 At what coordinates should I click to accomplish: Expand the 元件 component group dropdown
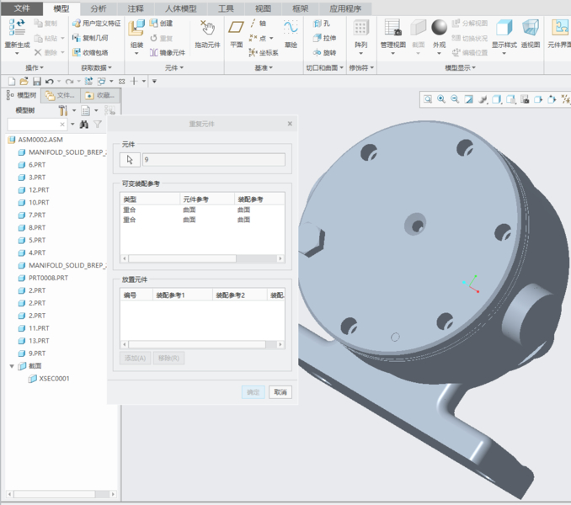click(174, 67)
